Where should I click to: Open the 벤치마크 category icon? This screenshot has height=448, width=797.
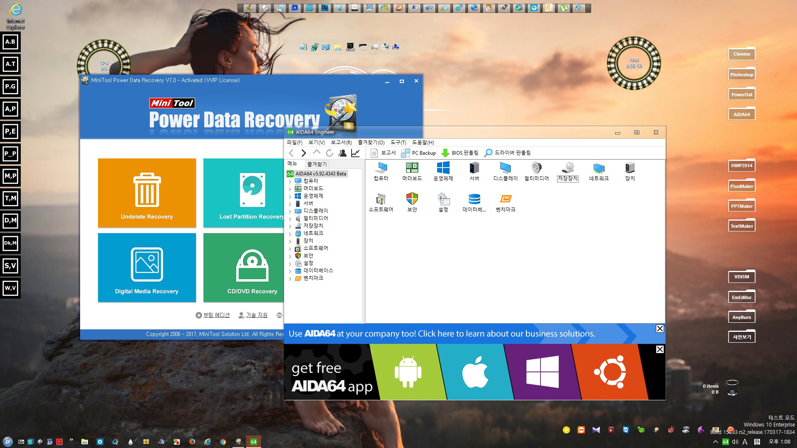click(x=505, y=202)
